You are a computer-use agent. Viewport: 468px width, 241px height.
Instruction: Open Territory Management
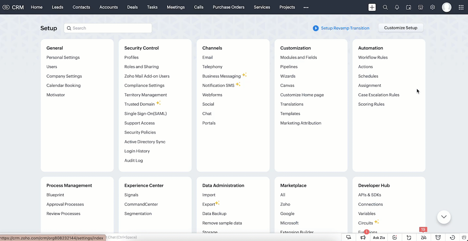coord(146,95)
